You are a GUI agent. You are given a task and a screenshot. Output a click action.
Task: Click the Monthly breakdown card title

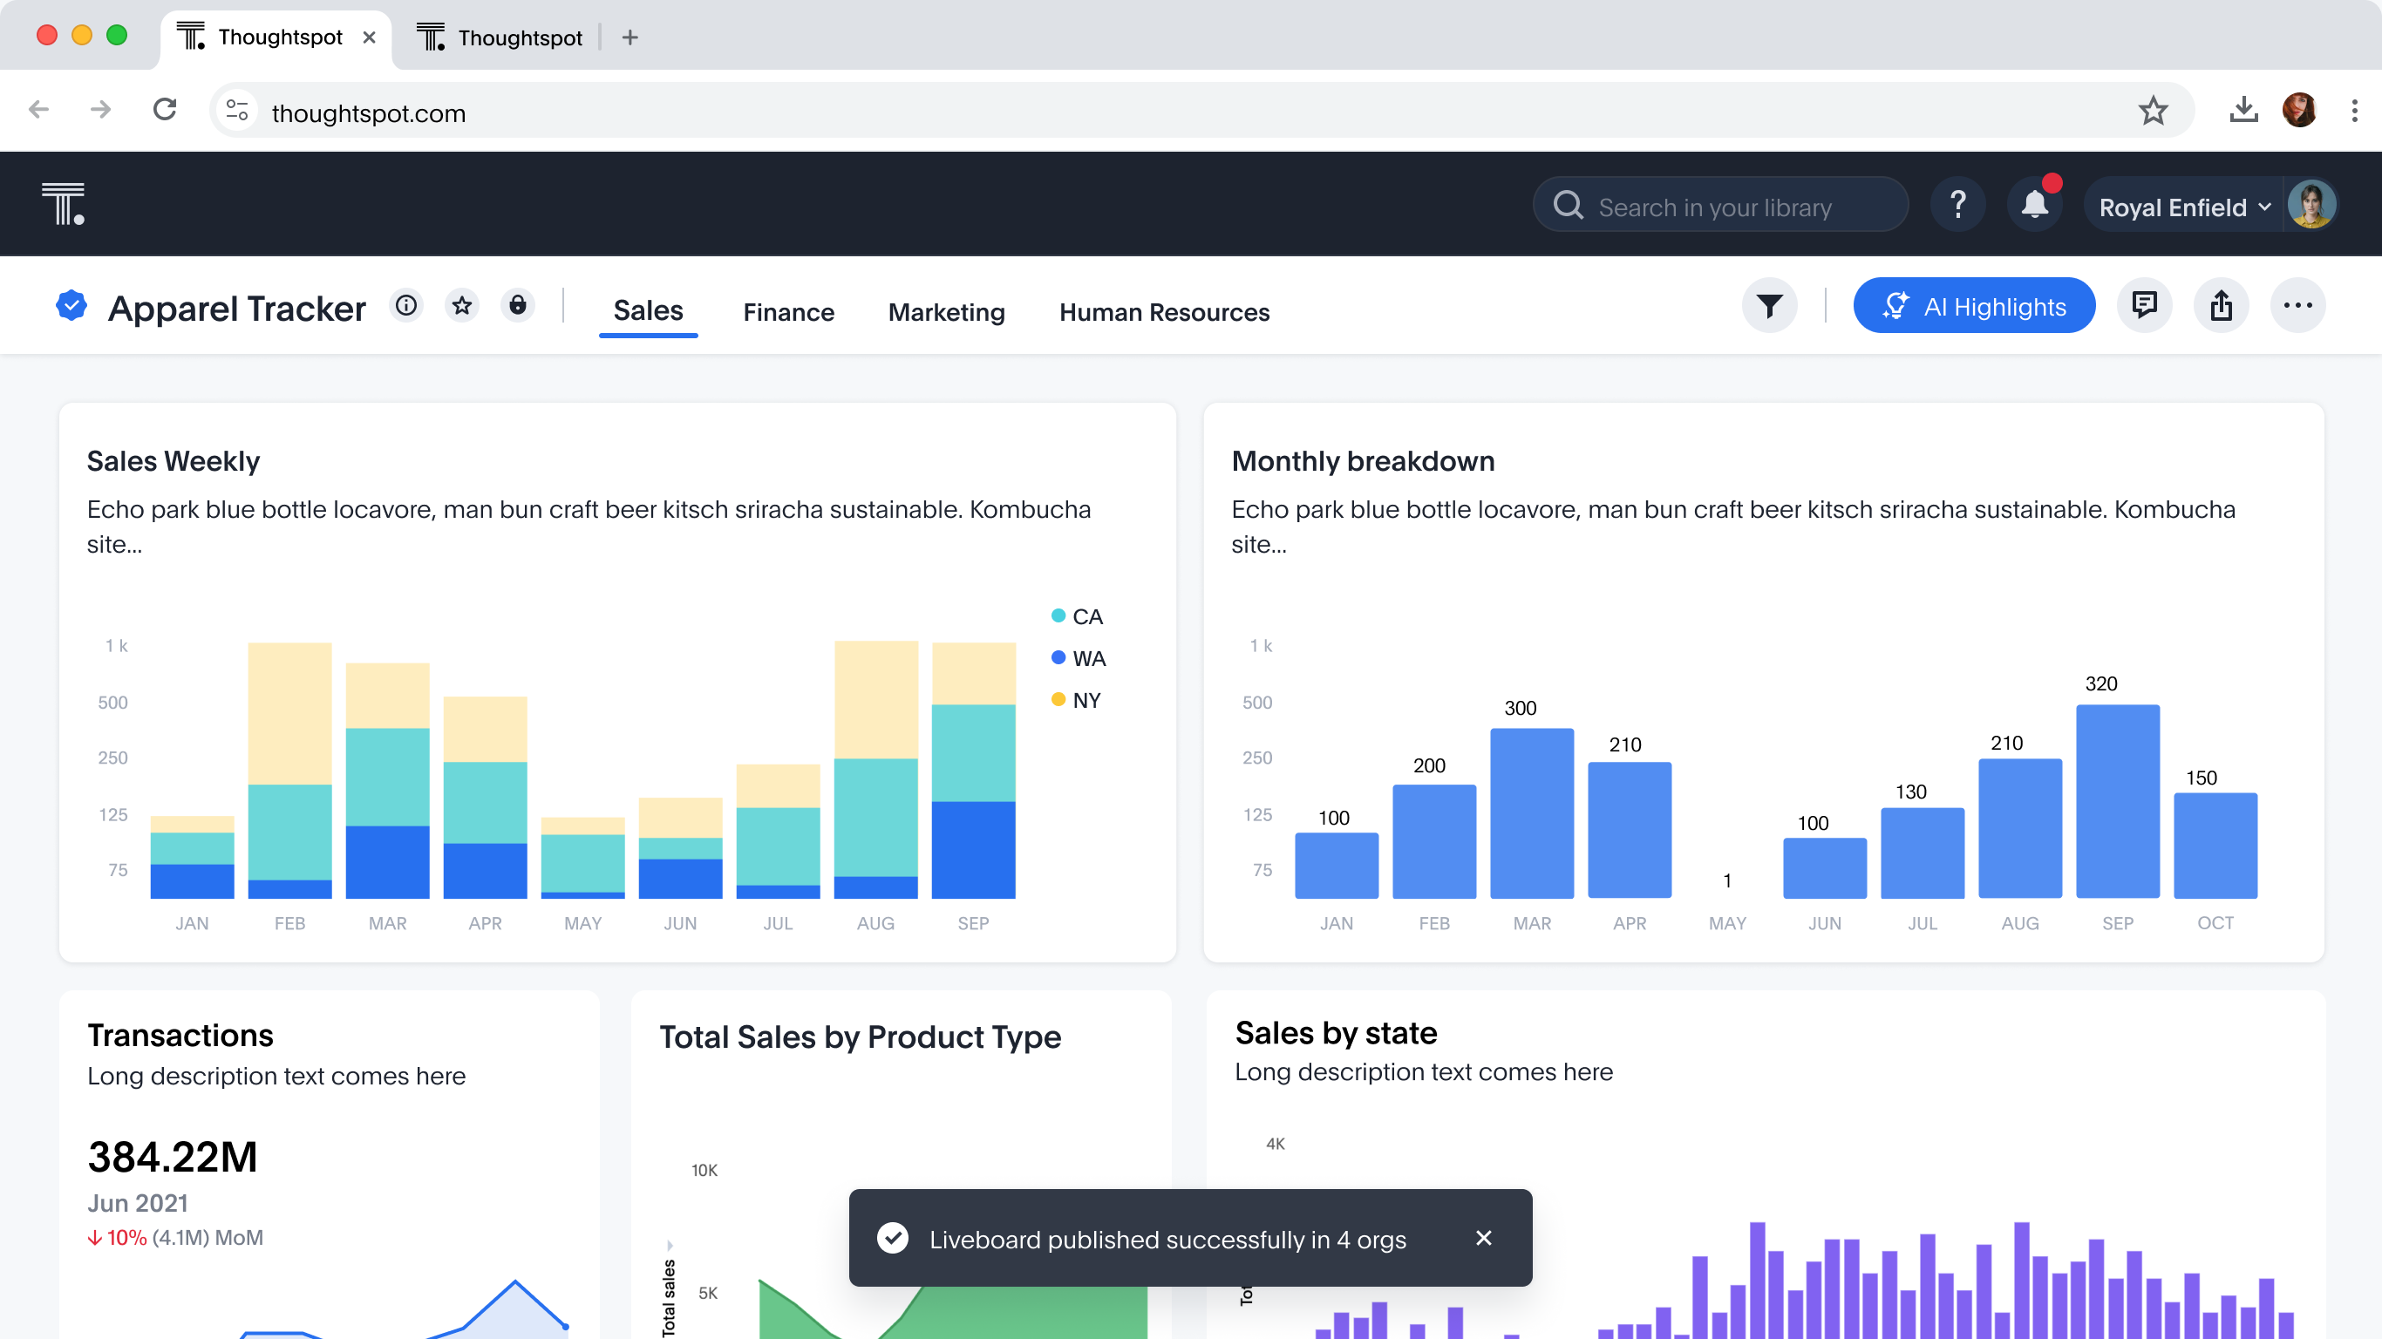(1363, 461)
